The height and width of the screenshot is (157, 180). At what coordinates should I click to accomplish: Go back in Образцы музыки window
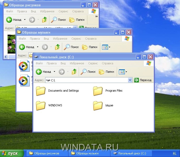coord(27,47)
